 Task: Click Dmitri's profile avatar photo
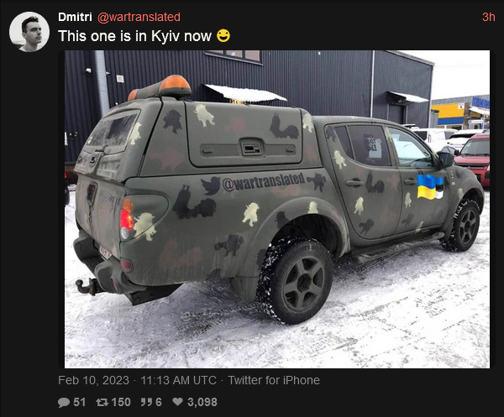tap(29, 32)
